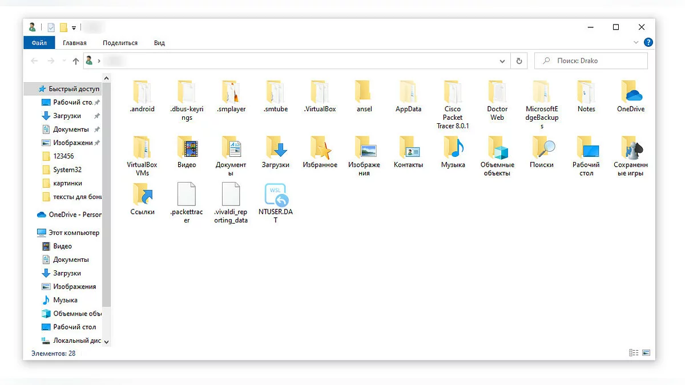Switch to the Вид ribbon tab
Viewport: 685px width, 385px height.
tap(159, 43)
